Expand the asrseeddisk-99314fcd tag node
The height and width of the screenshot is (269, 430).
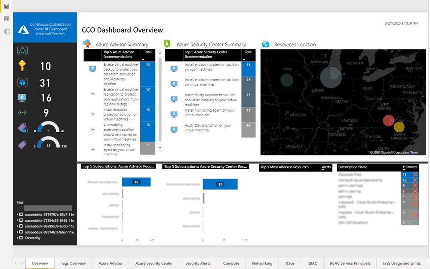(18, 232)
